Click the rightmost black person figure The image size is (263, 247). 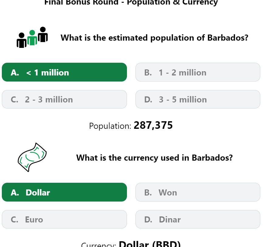pos(43,35)
